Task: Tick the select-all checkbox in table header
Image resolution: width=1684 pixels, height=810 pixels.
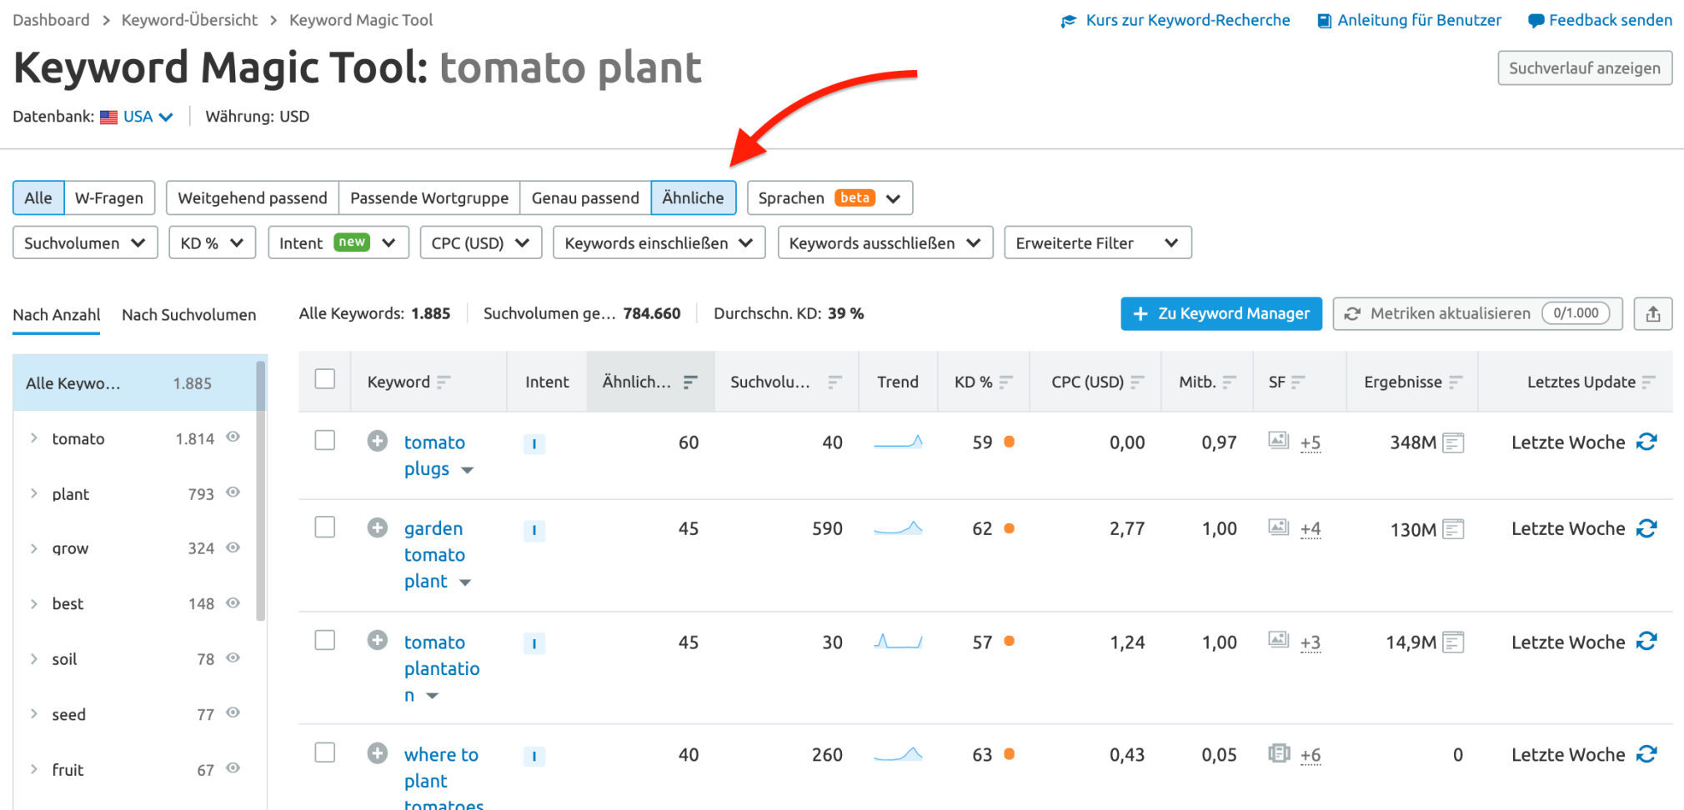Action: click(x=325, y=379)
